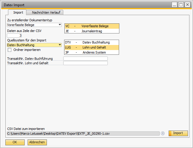Image resolution: width=193 pixels, height=148 pixels.
Task: Click the Quellsystem für den Import label
Action: click(x=27, y=40)
